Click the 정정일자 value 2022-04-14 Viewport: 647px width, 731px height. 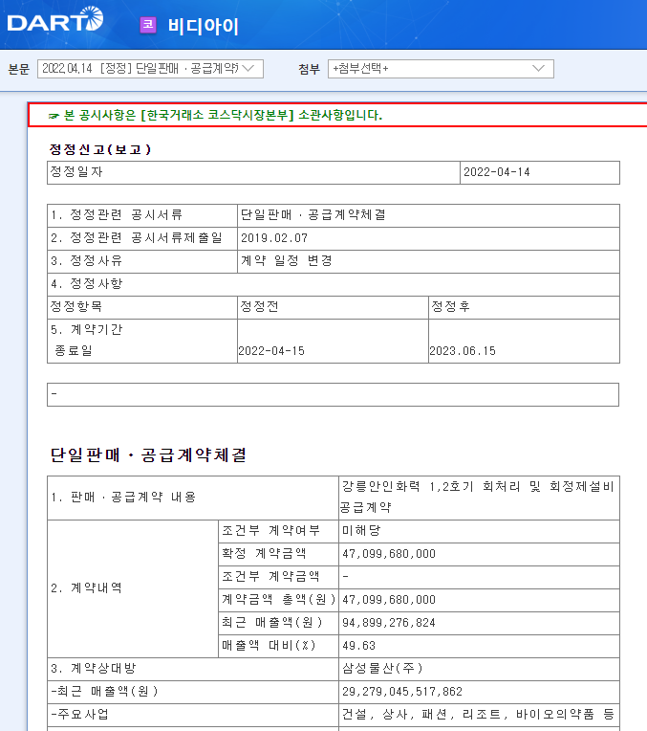click(x=497, y=172)
